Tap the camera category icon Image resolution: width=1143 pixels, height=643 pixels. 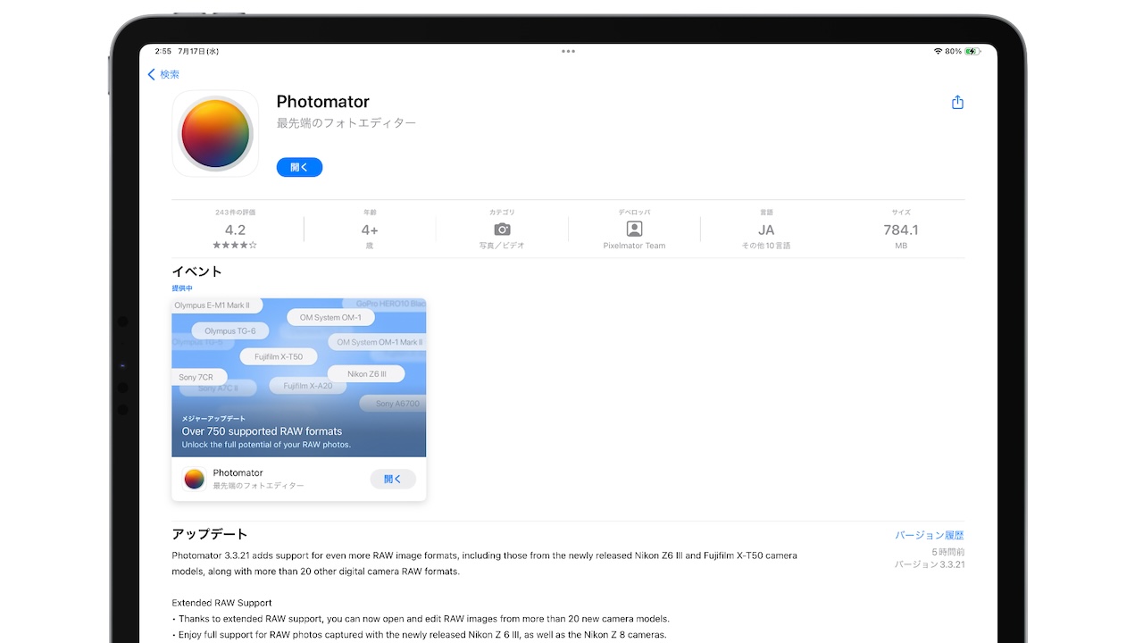502,230
